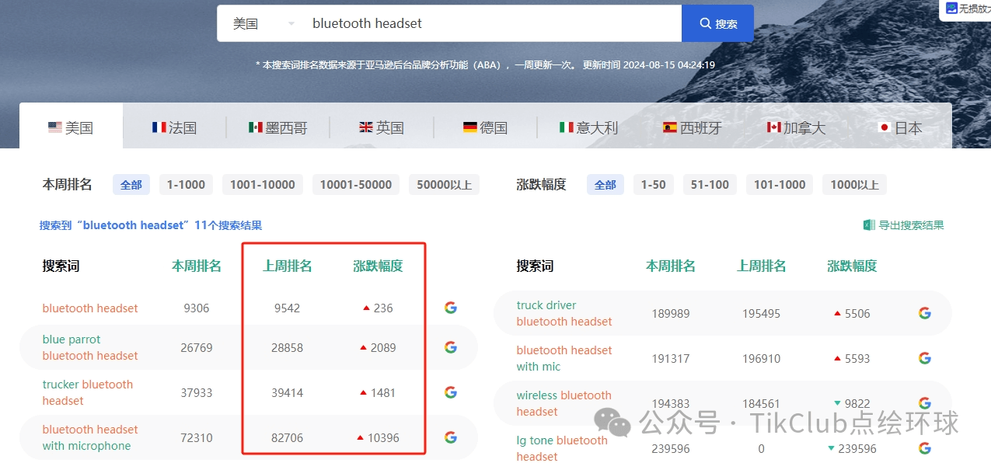Switch to the 英国 marketplace tab

pos(381,127)
